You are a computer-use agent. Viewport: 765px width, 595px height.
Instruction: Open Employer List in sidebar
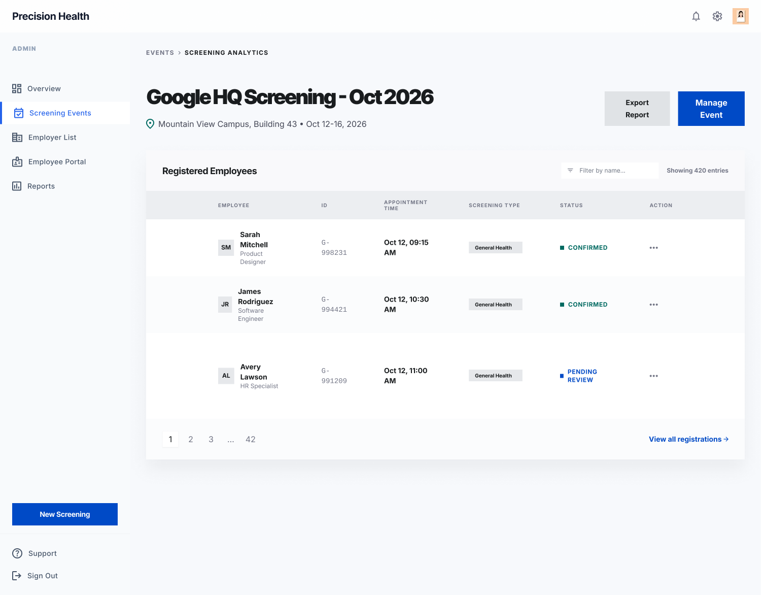click(65, 138)
